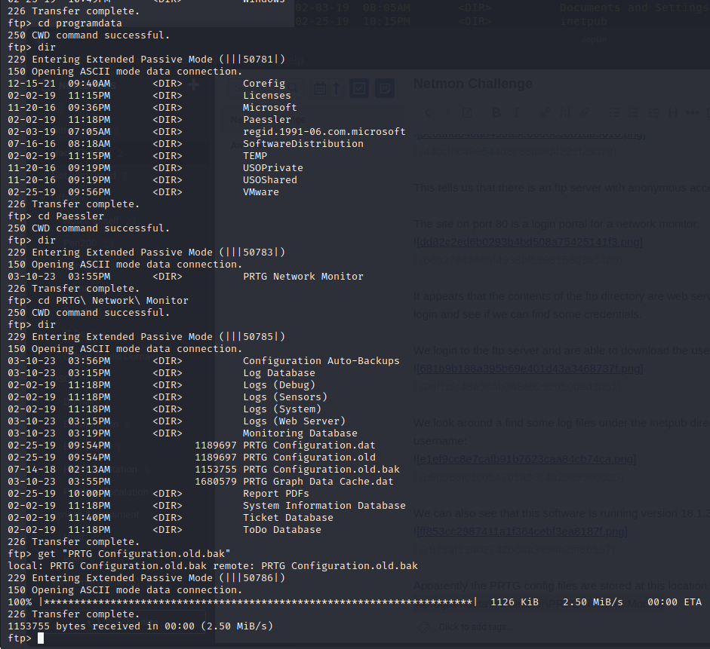The width and height of the screenshot is (710, 649).
Task: Open ff853cc2987411a1f364cebf3ea8187f.png link in note
Action: [x=522, y=531]
